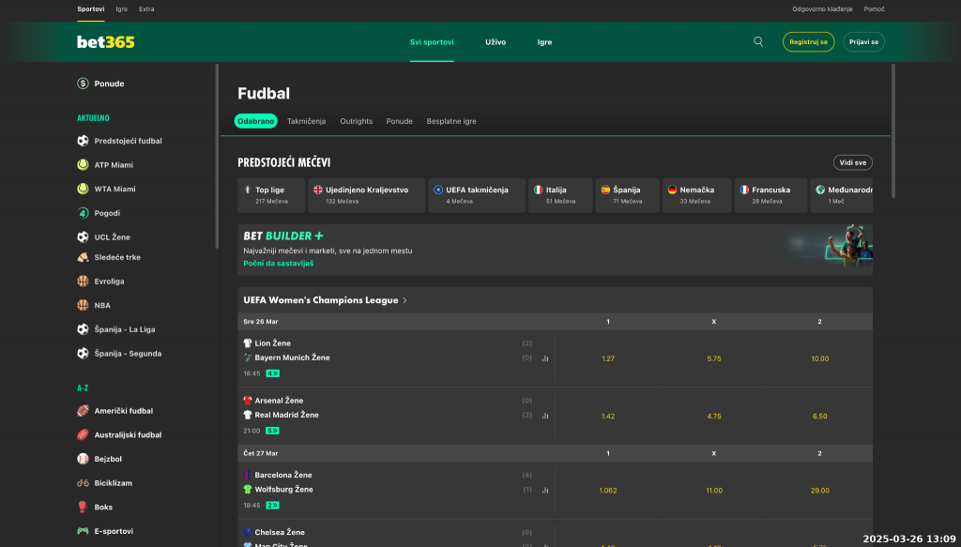Open live stream badge 2 under Barcelona Žene match
Viewport: 961px width, 547px height.
(x=273, y=506)
